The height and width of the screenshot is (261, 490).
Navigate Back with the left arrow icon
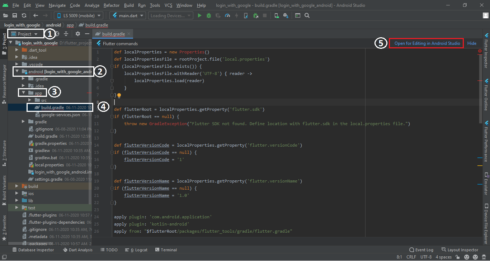36,15
